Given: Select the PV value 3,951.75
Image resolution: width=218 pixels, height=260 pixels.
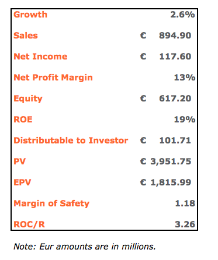Looking at the screenshot, I should click(x=171, y=161).
